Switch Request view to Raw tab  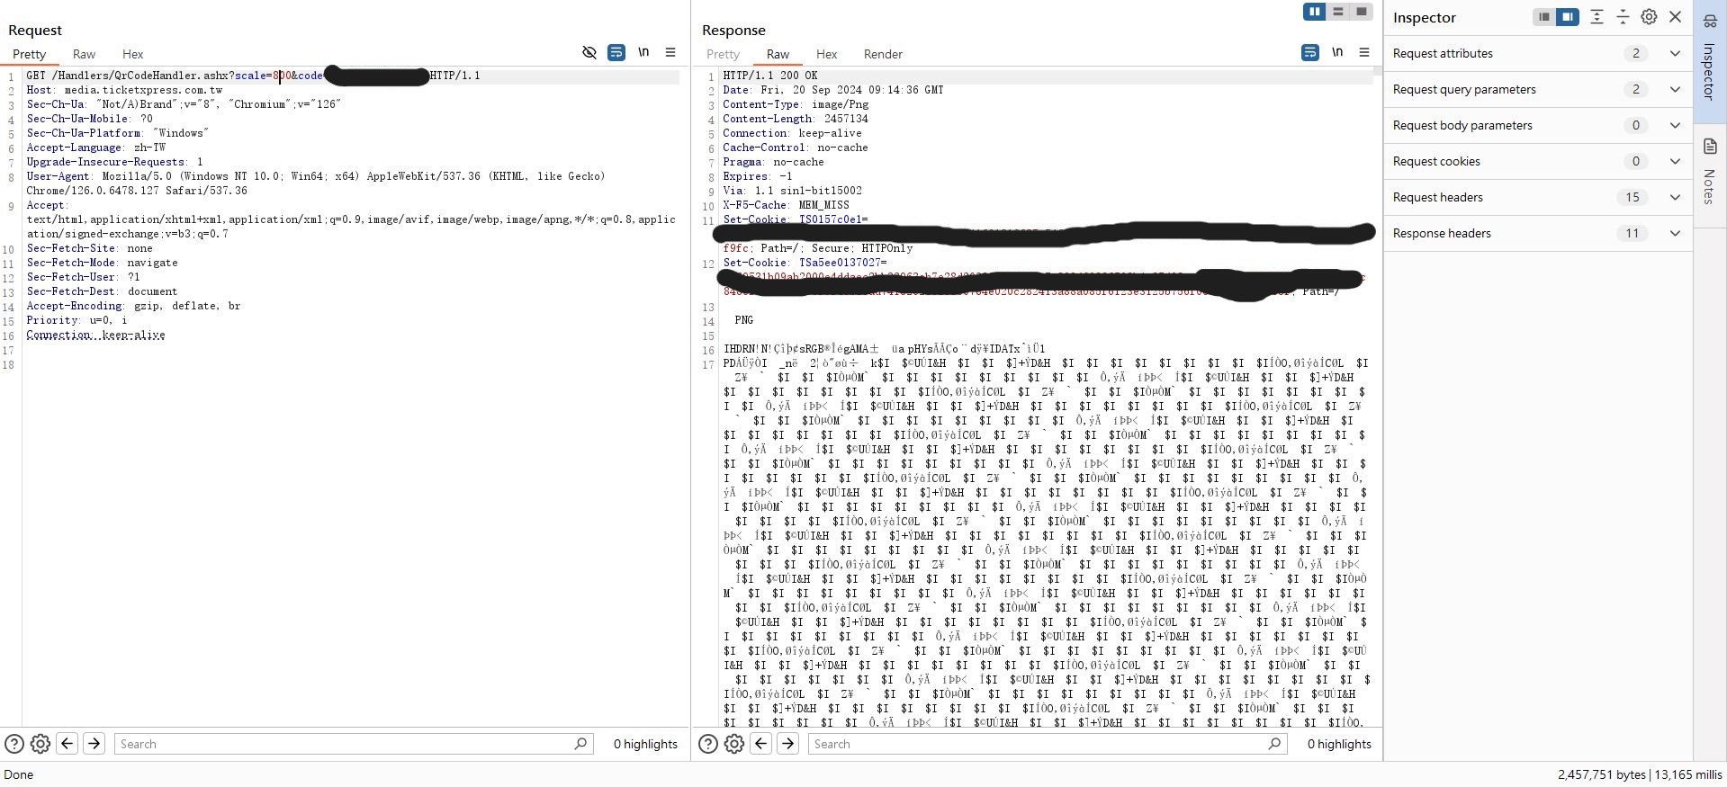click(84, 54)
